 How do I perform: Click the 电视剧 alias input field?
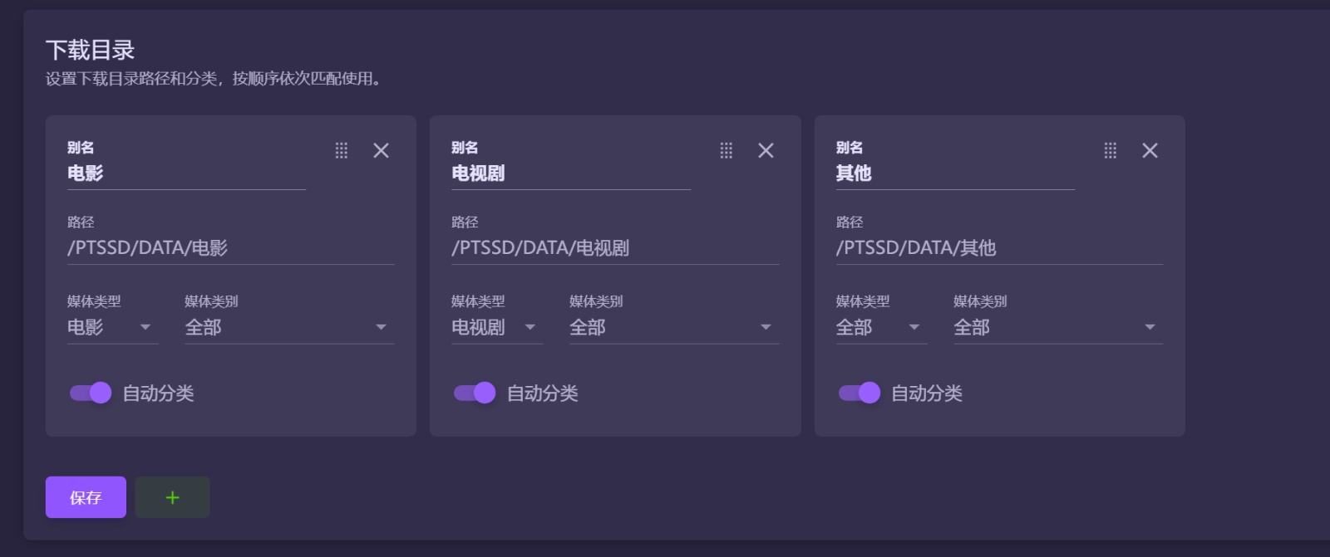point(570,173)
